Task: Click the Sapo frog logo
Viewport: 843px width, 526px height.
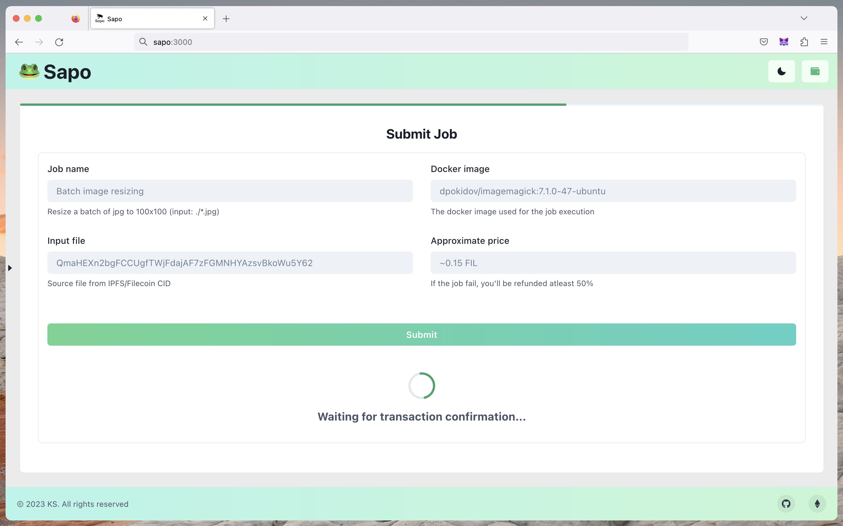Action: pyautogui.click(x=29, y=71)
